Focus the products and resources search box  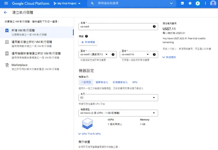[x=131, y=3]
